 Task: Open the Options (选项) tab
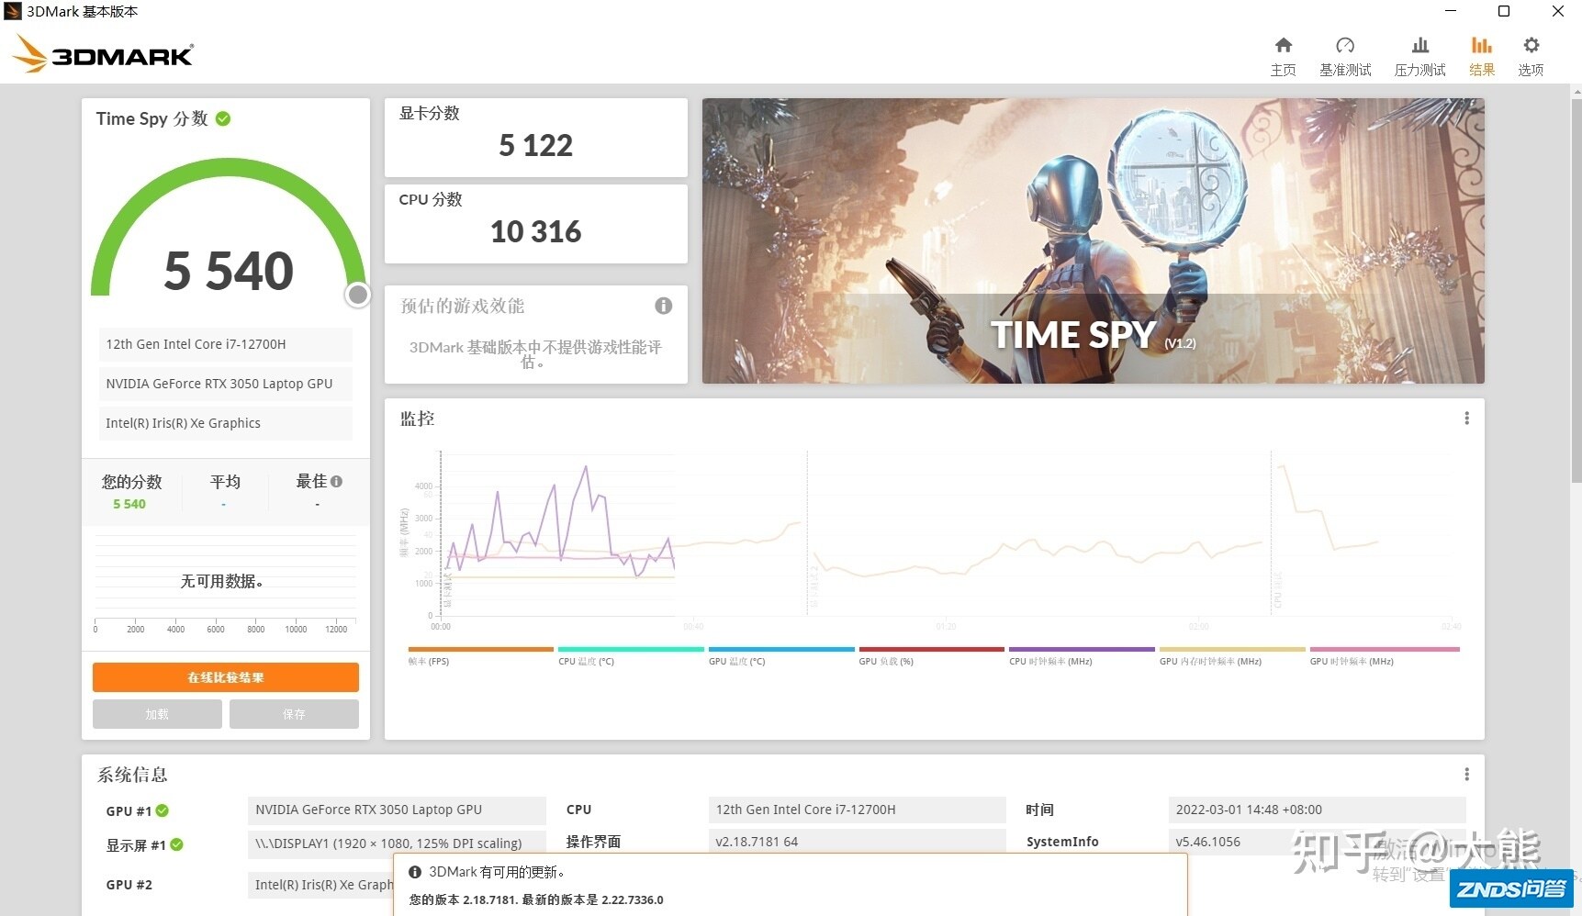[1531, 56]
